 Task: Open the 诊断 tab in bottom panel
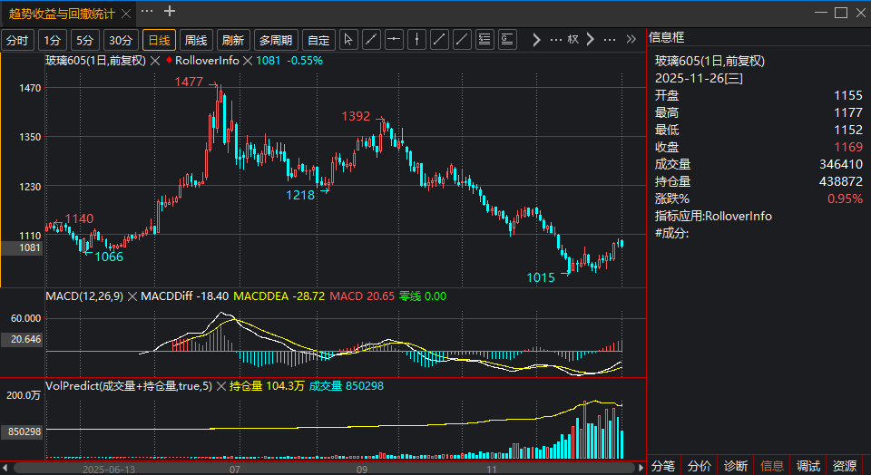[736, 466]
